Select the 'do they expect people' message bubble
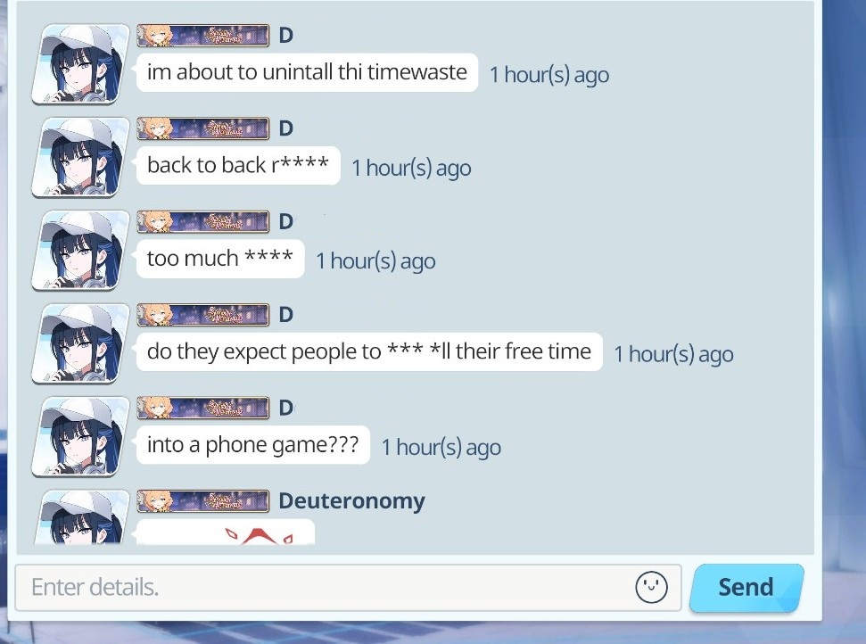 pyautogui.click(x=369, y=351)
